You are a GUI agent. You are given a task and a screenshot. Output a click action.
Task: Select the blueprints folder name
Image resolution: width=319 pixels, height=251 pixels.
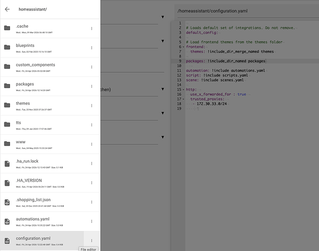click(25, 45)
